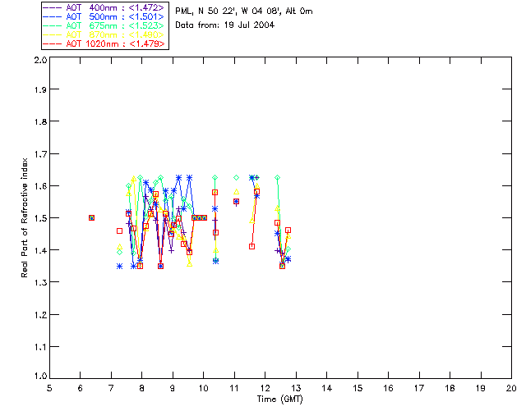Screen dimensions: 526x420
Task: Click the x-axis tick label "20"
Action: [511, 388]
